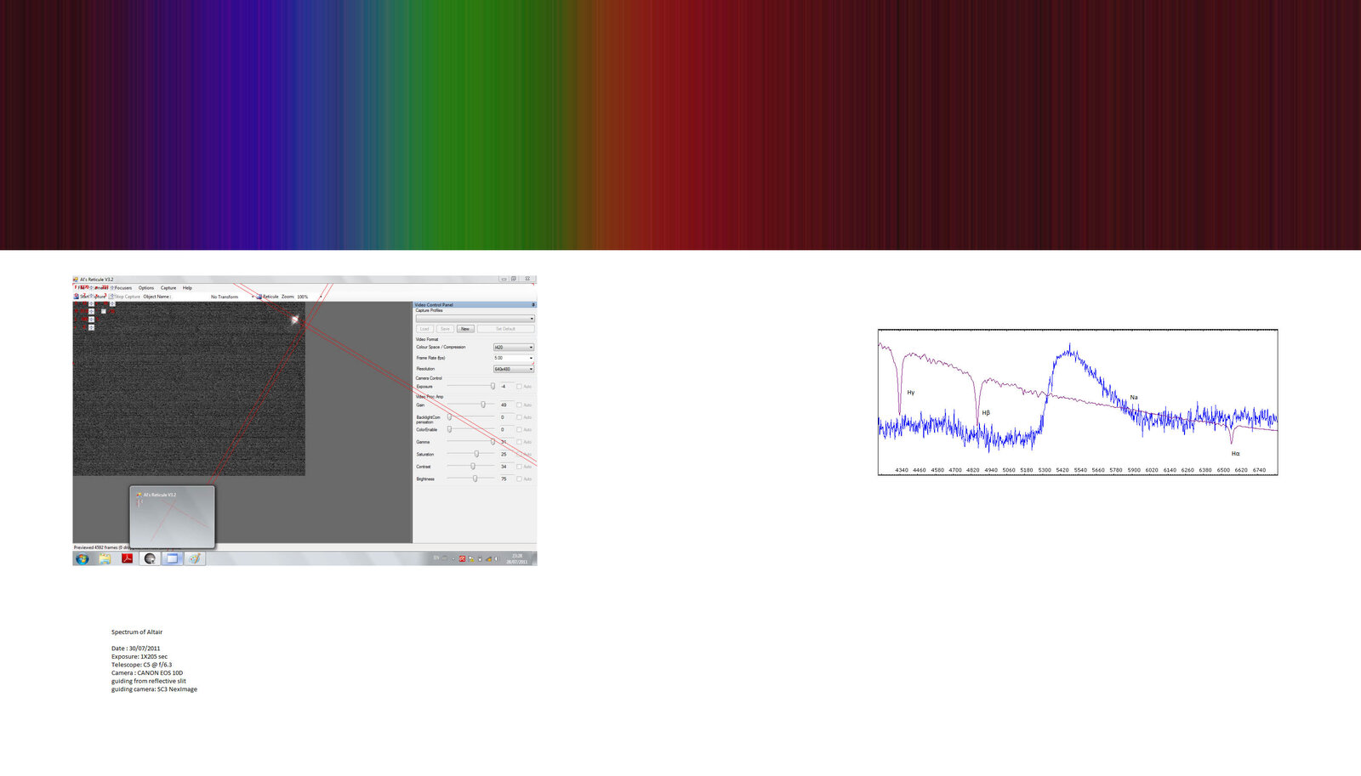Click the Saturation slider handle
This screenshot has width=1361, height=776.
click(x=476, y=454)
